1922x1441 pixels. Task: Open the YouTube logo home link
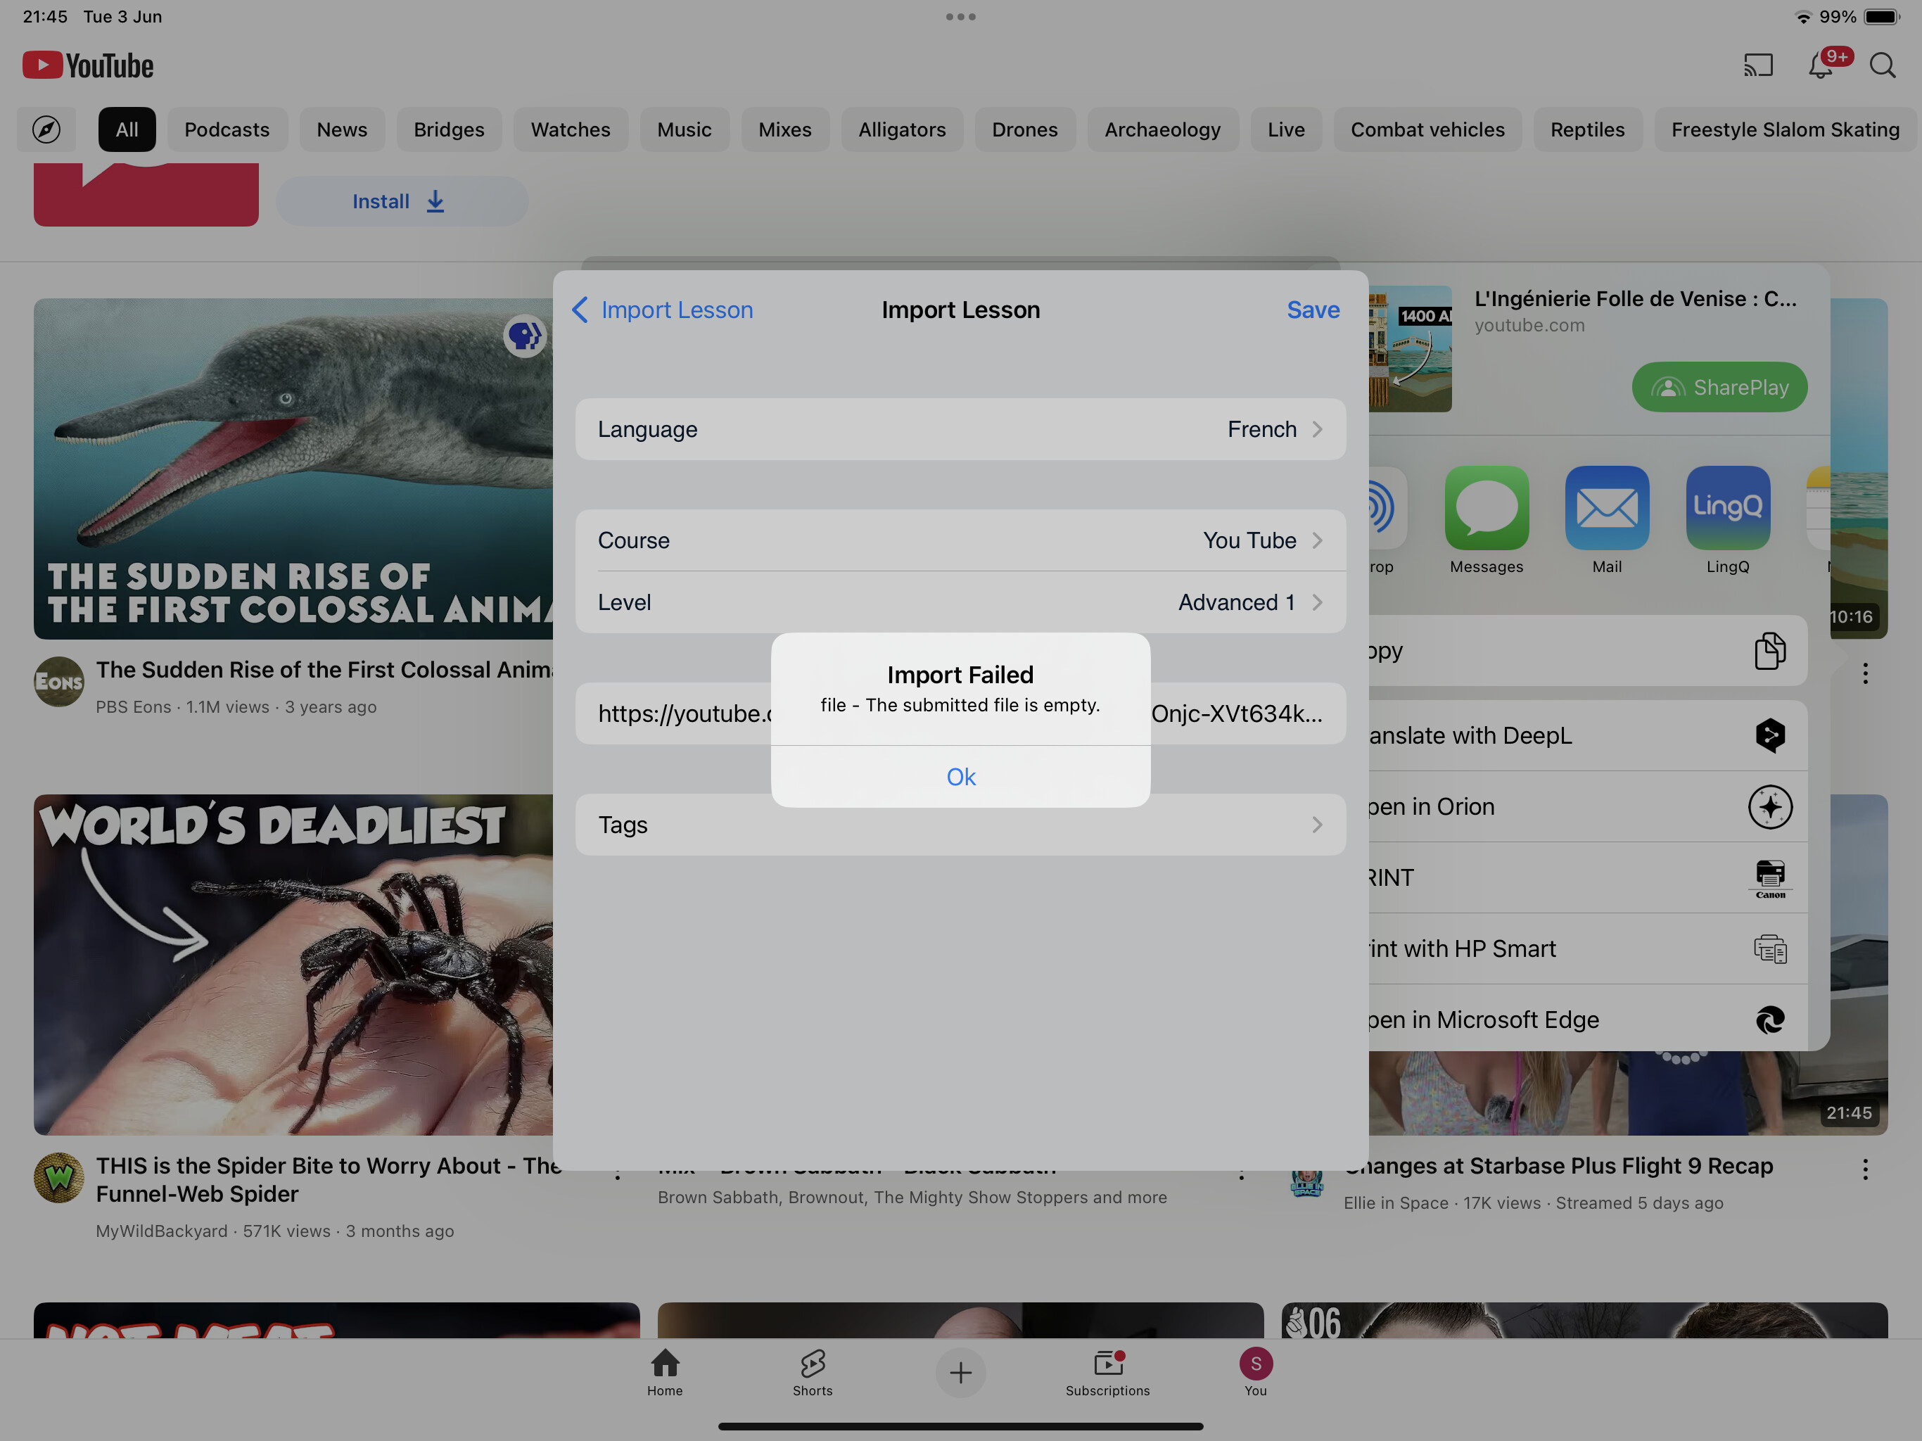click(x=88, y=65)
